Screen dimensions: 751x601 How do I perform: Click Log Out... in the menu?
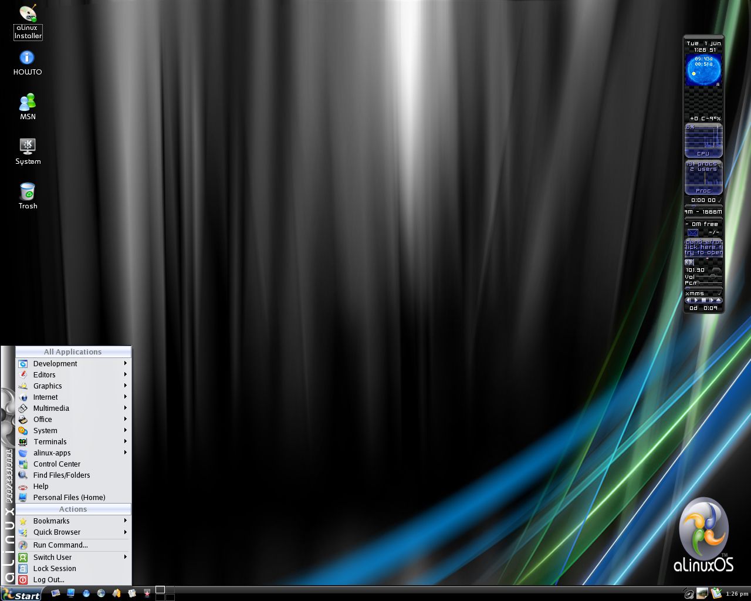(48, 579)
